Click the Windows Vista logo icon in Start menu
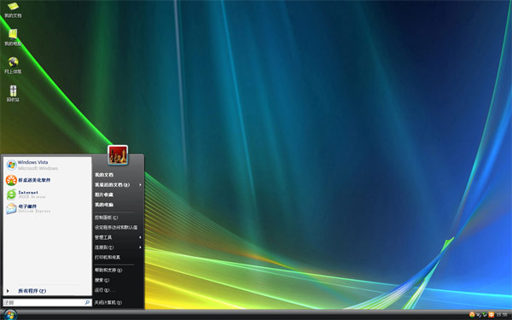The image size is (512, 320). point(11,165)
